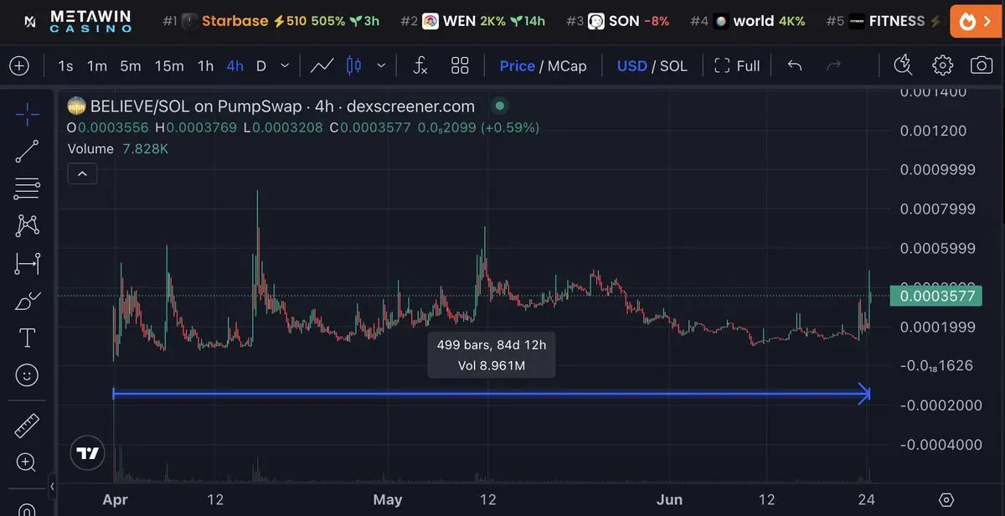Click the orange fire trending button
The height and width of the screenshot is (516, 1005).
977,21
